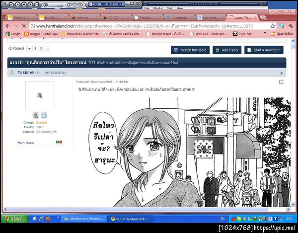Click the green increase warn level icon
Screen dimensions: 298x233
pyautogui.click(x=57, y=142)
